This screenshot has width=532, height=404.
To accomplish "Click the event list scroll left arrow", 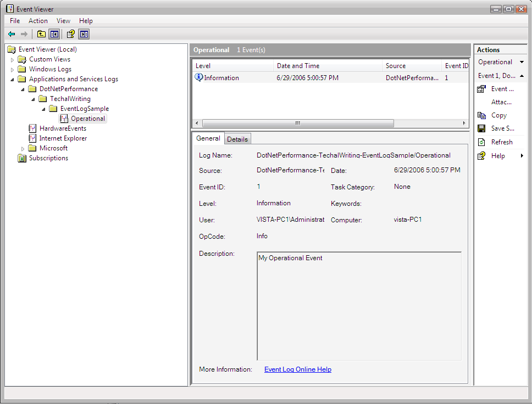I will coord(197,123).
